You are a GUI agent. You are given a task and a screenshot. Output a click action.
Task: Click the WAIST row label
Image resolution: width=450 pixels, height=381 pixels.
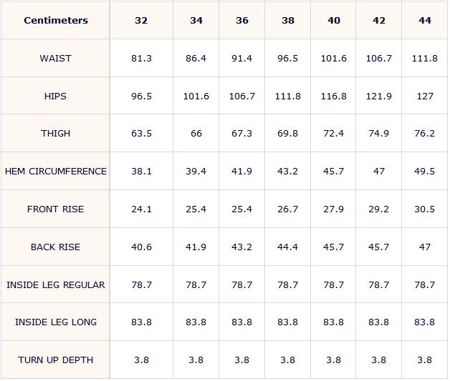point(55,59)
